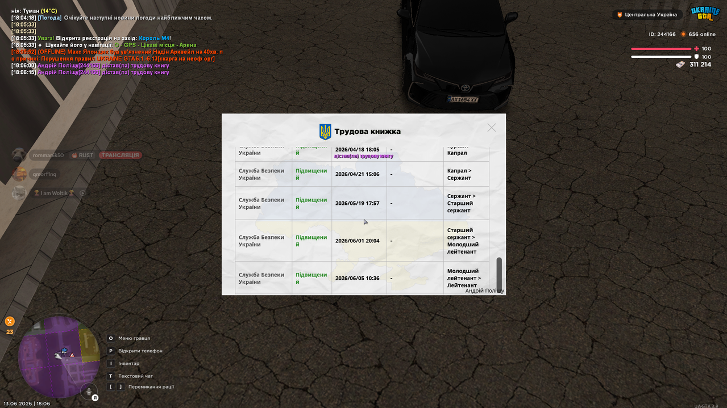727x408 pixels.
Task: Click the T key hint for Текстовий чат
Action: [111, 376]
